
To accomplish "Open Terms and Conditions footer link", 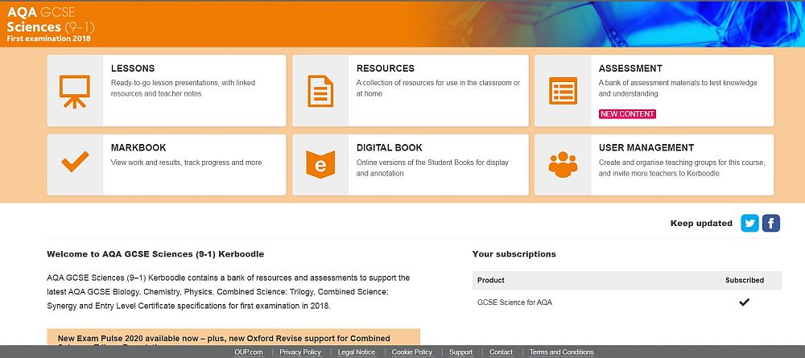I will 561,352.
